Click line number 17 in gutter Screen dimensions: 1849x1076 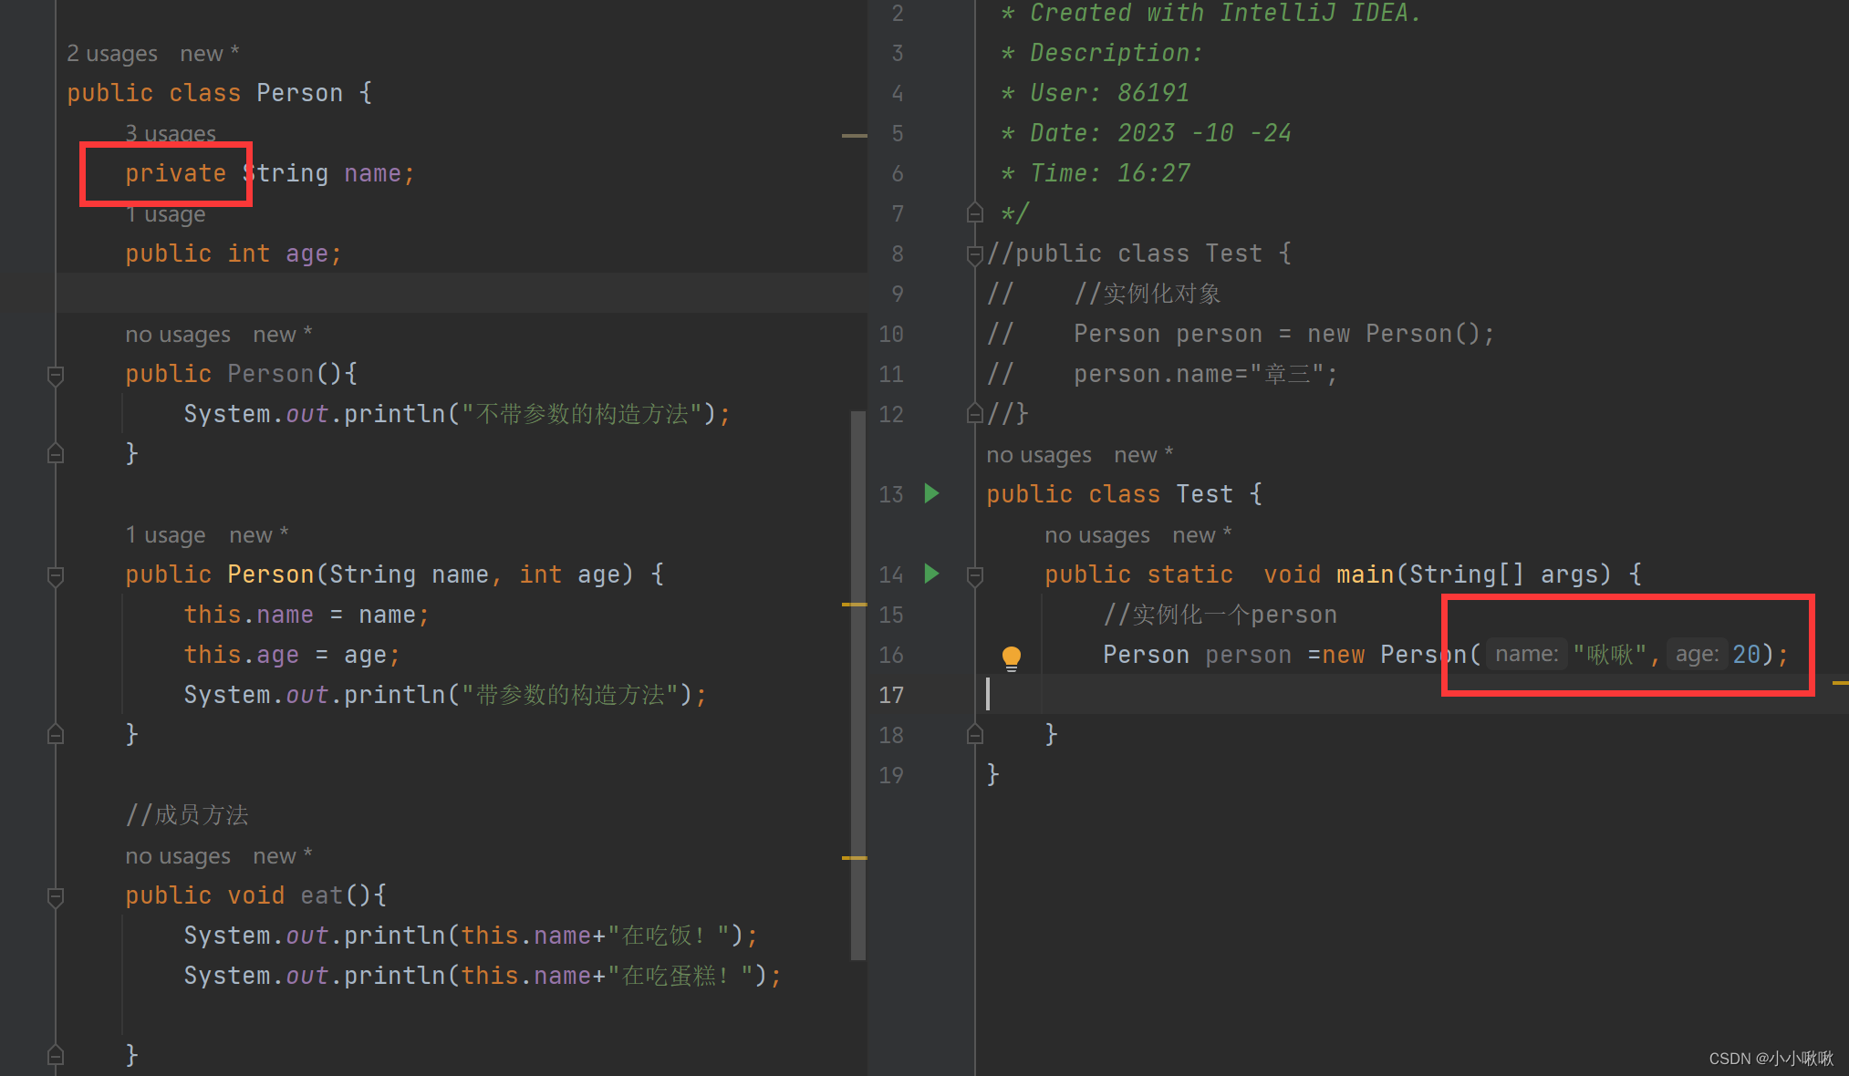[x=891, y=695]
